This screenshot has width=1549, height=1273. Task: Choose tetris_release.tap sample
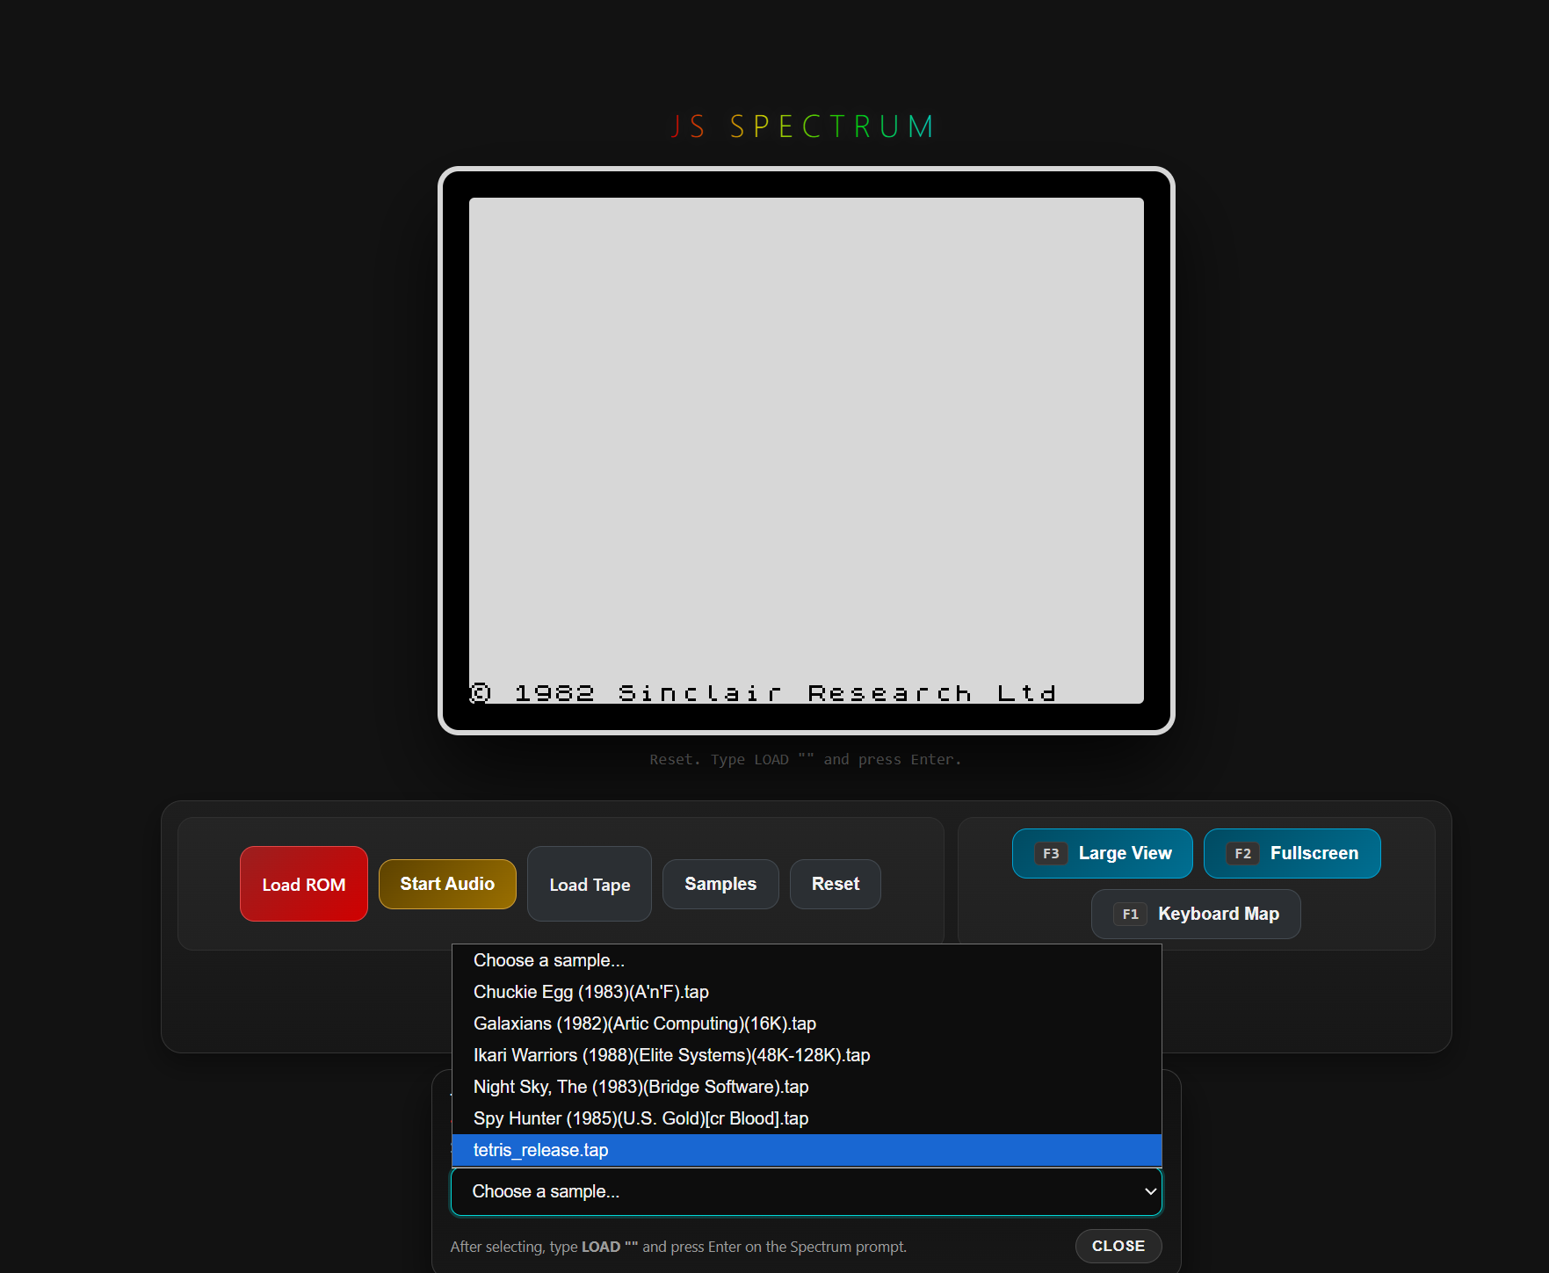point(807,1150)
